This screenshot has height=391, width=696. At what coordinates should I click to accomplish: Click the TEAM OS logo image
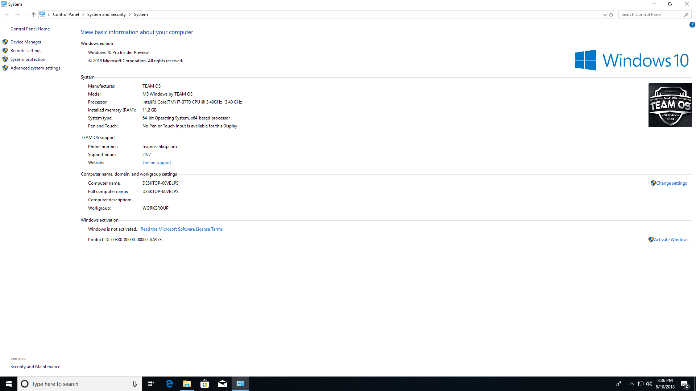pos(670,105)
